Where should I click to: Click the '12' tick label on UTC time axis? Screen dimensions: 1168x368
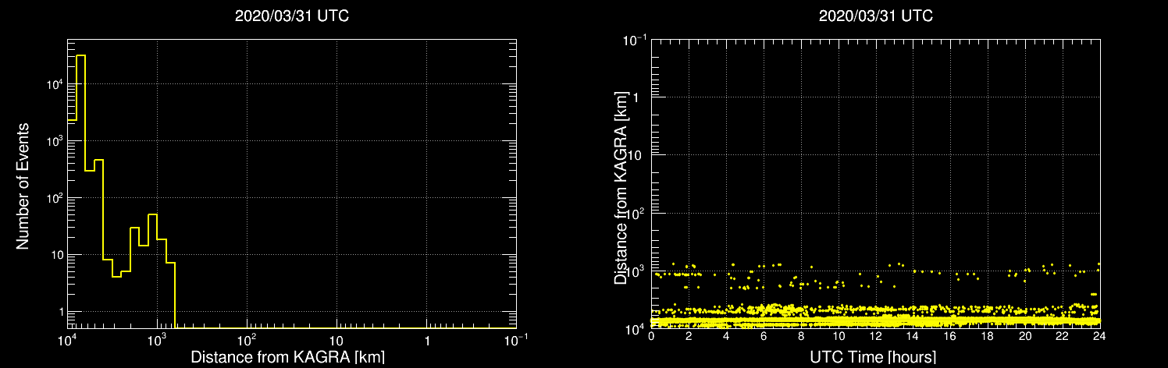coord(875,336)
